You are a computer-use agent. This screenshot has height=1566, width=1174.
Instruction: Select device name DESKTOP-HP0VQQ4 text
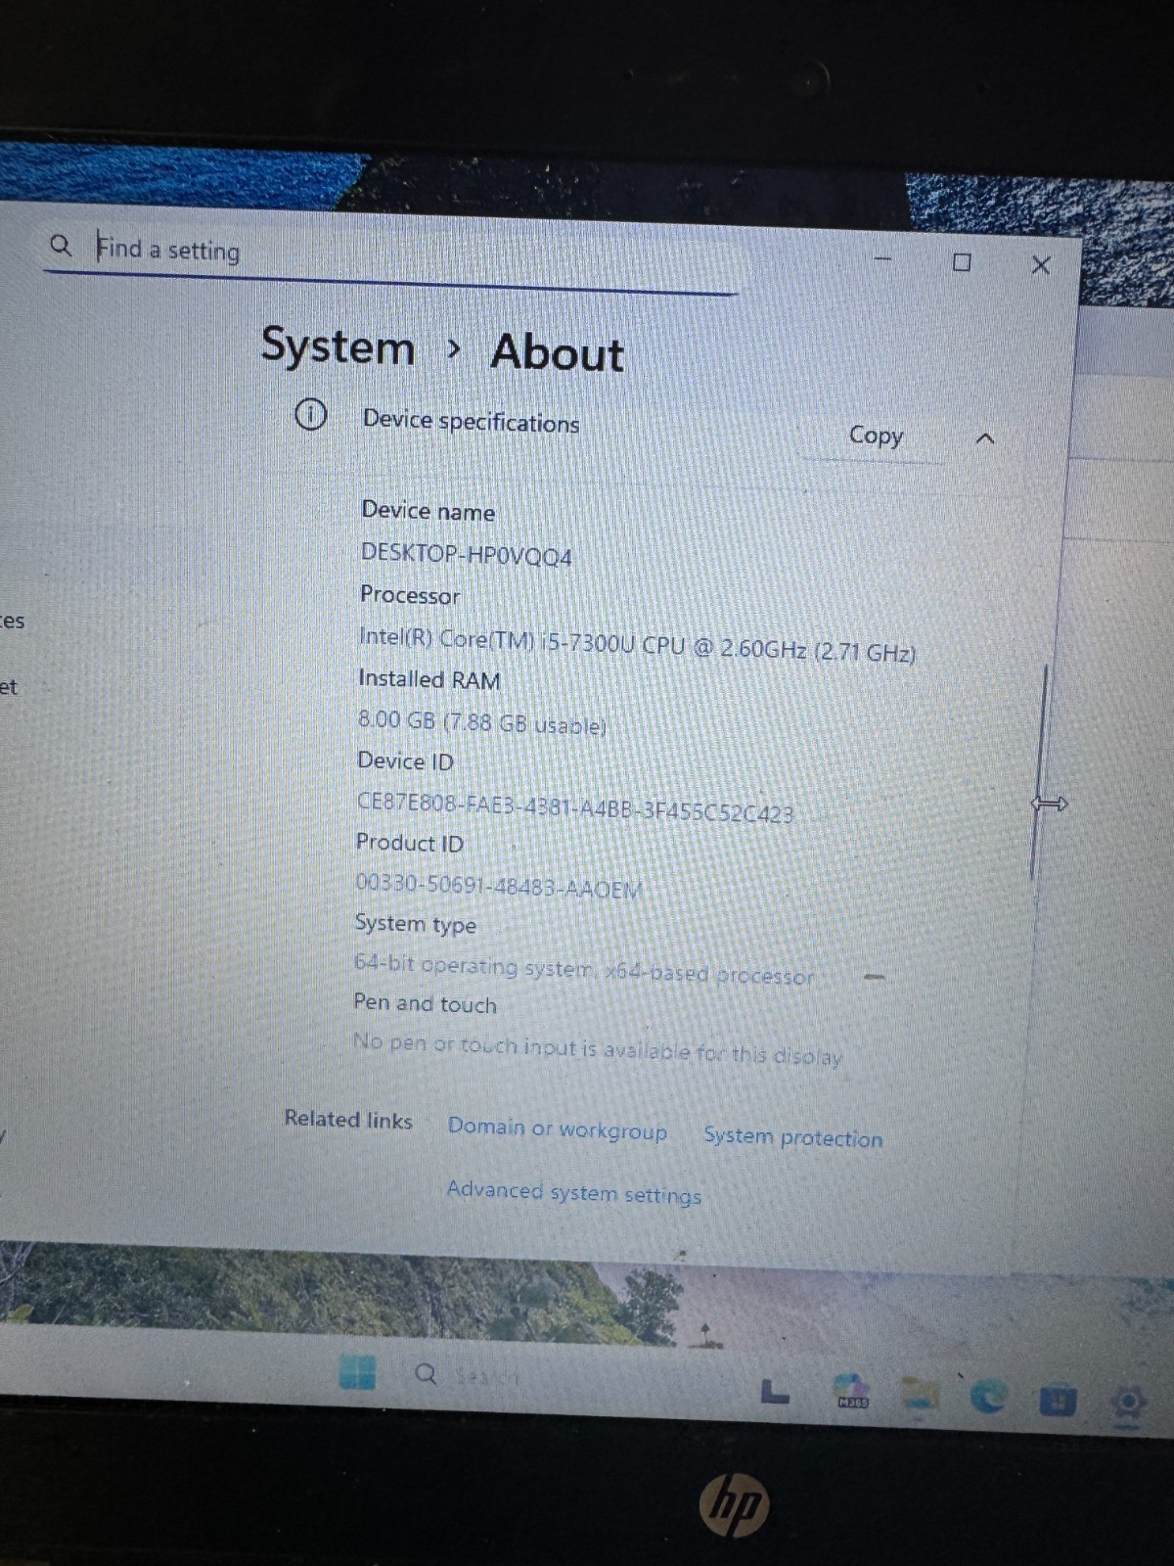point(467,554)
